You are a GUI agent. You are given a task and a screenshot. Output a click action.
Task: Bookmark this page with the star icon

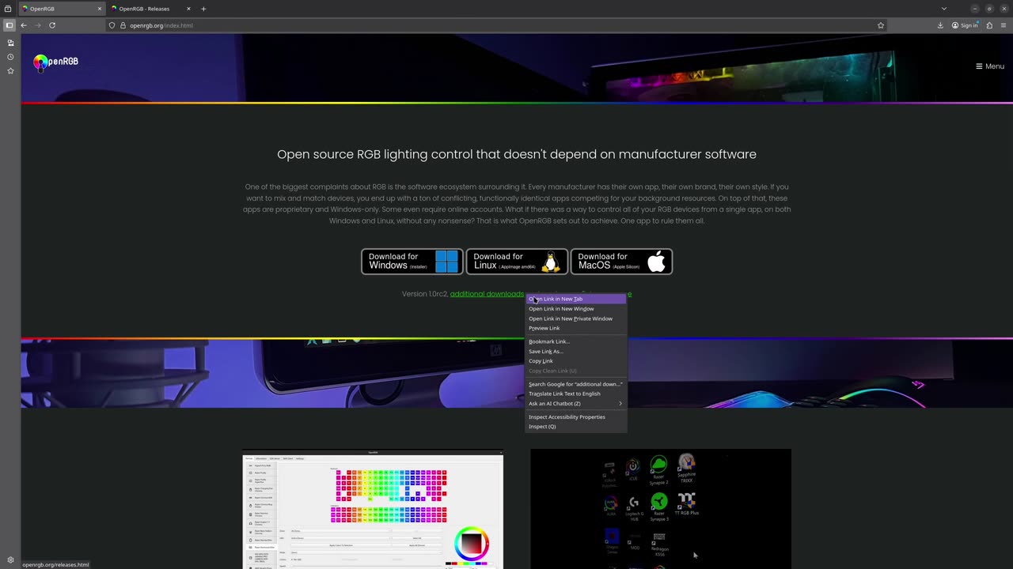point(881,25)
